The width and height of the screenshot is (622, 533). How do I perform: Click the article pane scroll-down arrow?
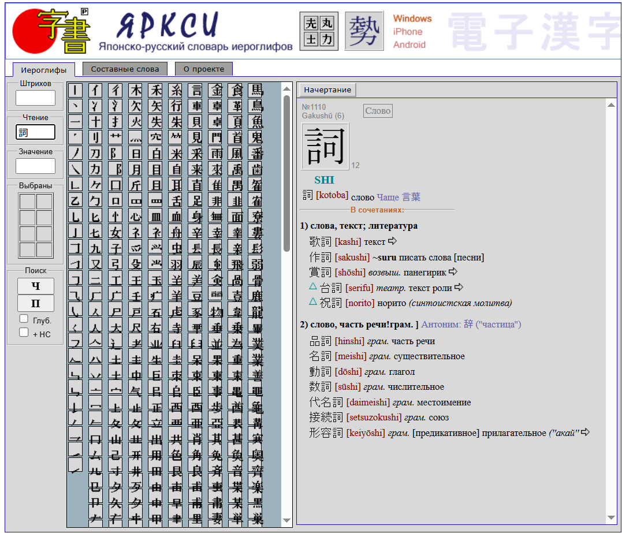(611, 517)
